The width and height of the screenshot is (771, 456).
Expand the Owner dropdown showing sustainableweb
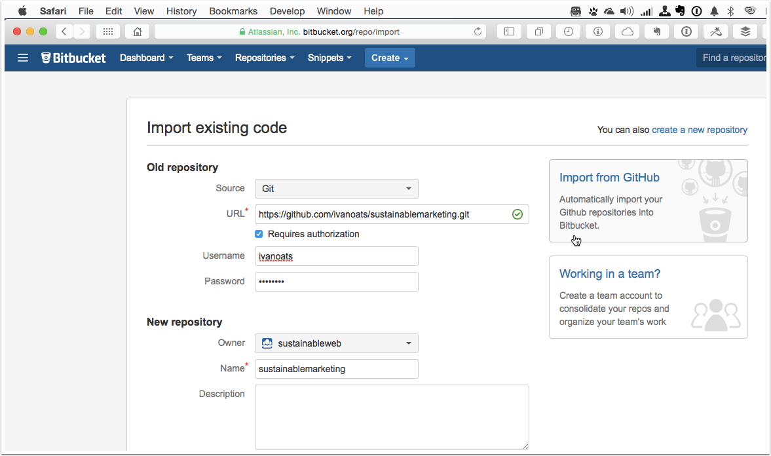point(336,343)
